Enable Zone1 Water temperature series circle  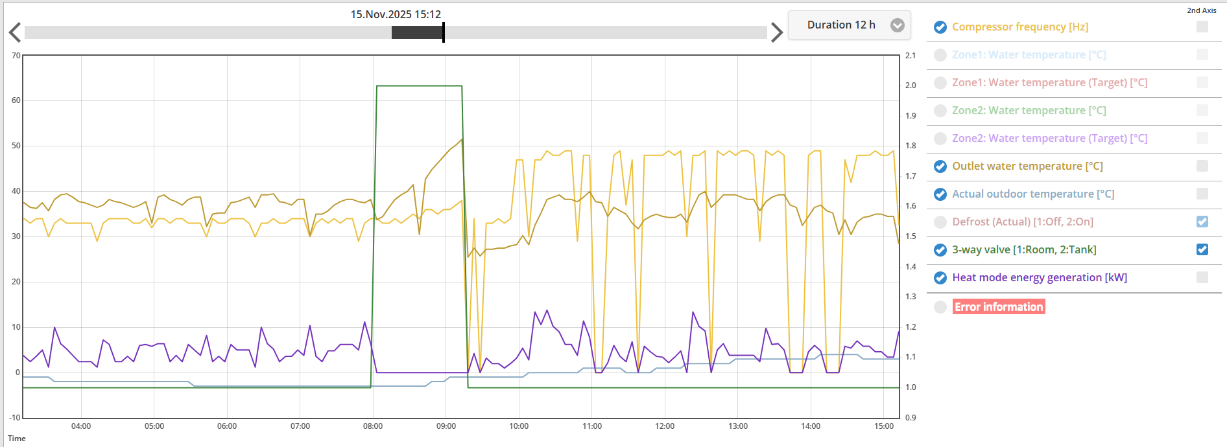pos(940,55)
